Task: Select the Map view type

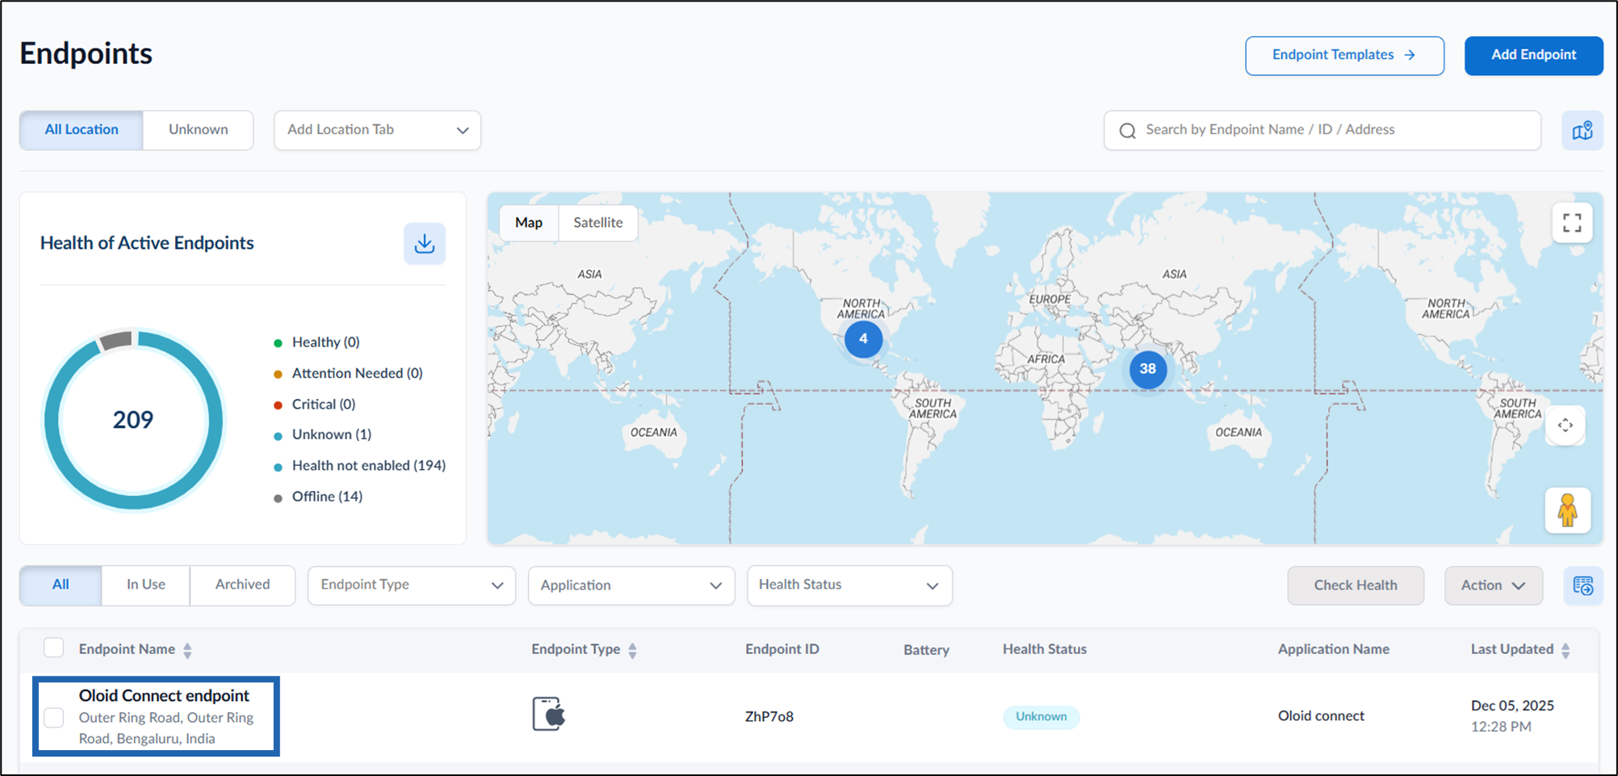Action: (x=529, y=223)
